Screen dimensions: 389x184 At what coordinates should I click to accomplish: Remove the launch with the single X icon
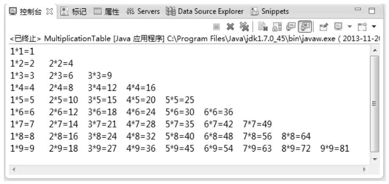pyautogui.click(x=230, y=27)
